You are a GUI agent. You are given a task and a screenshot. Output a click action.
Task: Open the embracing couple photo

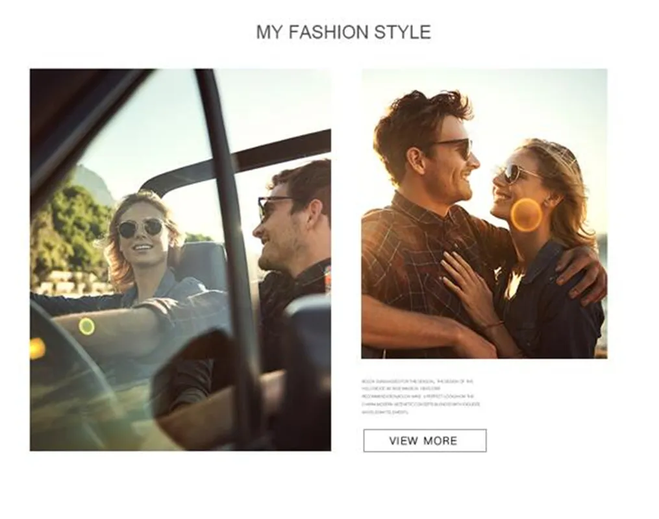pos(484,213)
